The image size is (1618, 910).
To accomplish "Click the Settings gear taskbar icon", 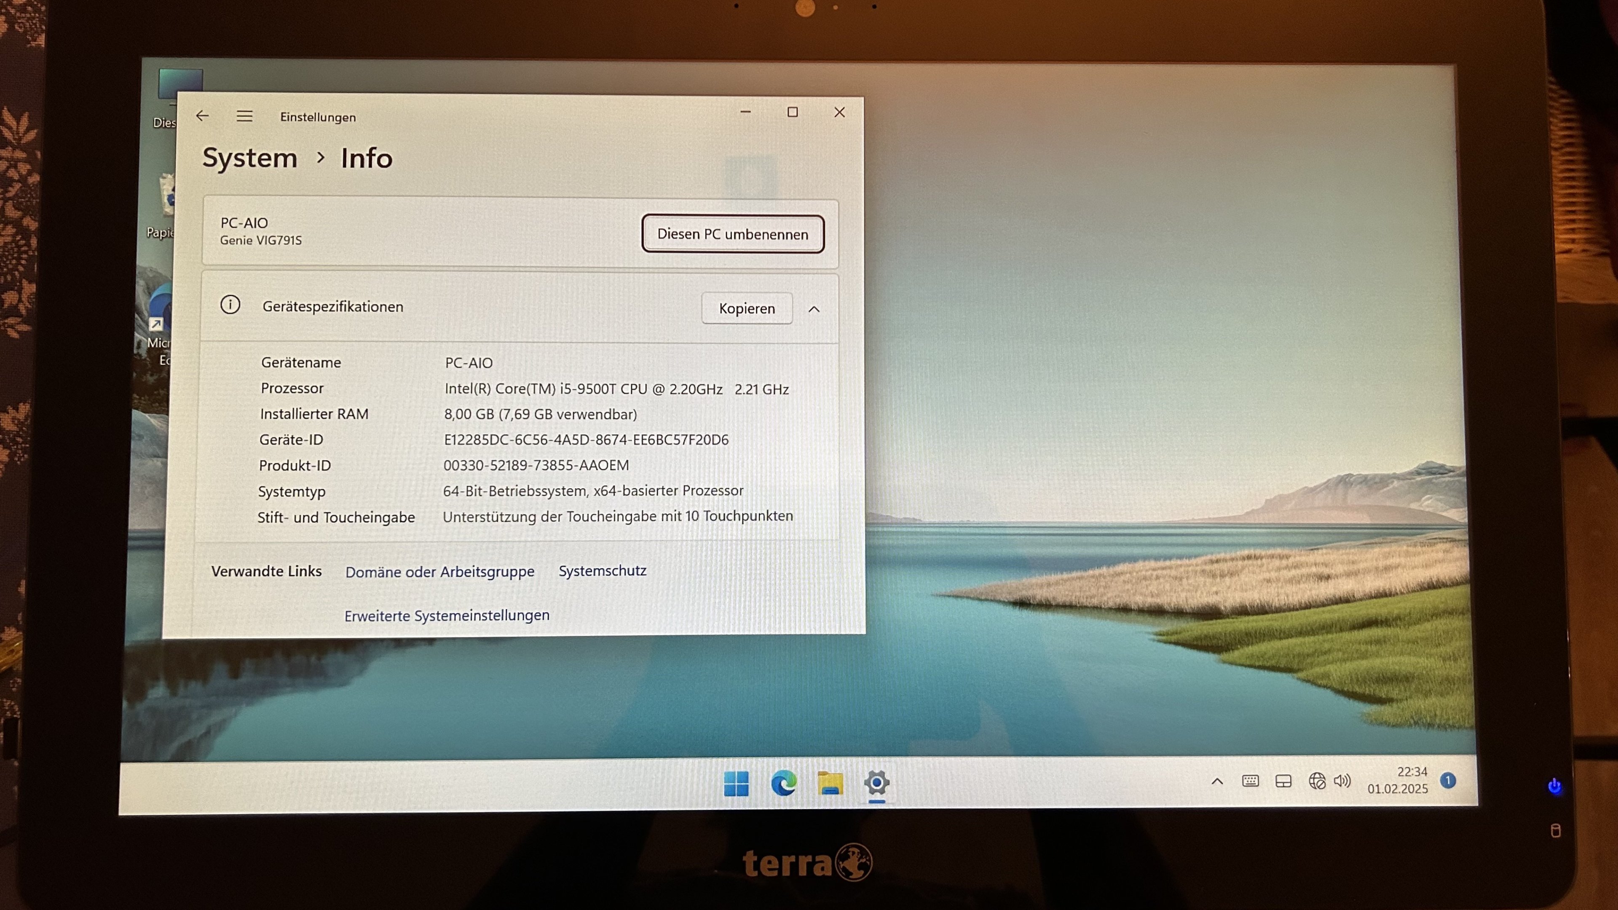I will click(x=877, y=783).
